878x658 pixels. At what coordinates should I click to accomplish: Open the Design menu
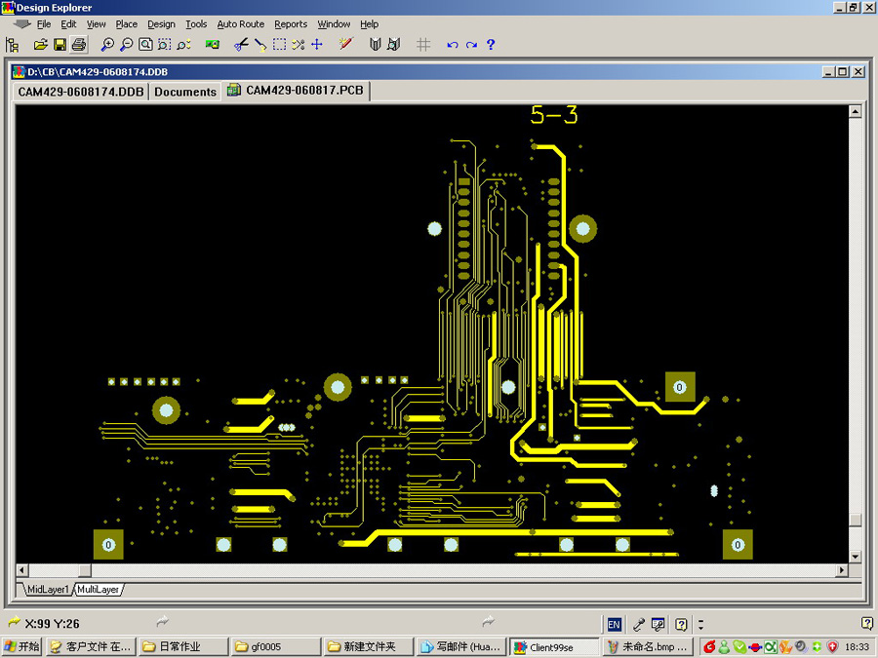161,24
